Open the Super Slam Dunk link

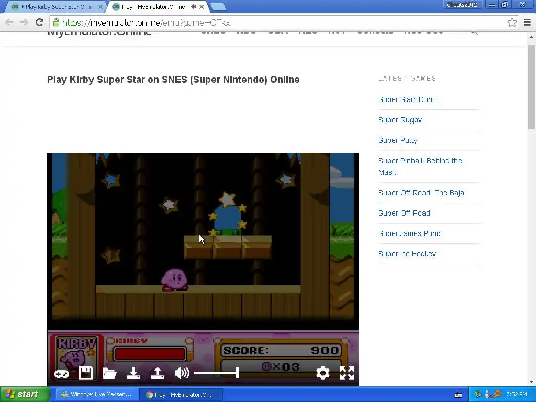pyautogui.click(x=407, y=99)
